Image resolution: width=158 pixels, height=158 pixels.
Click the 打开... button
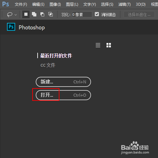(x=63, y=95)
